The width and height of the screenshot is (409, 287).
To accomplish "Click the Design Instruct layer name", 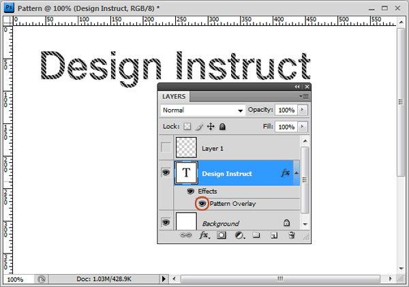I will (x=227, y=174).
